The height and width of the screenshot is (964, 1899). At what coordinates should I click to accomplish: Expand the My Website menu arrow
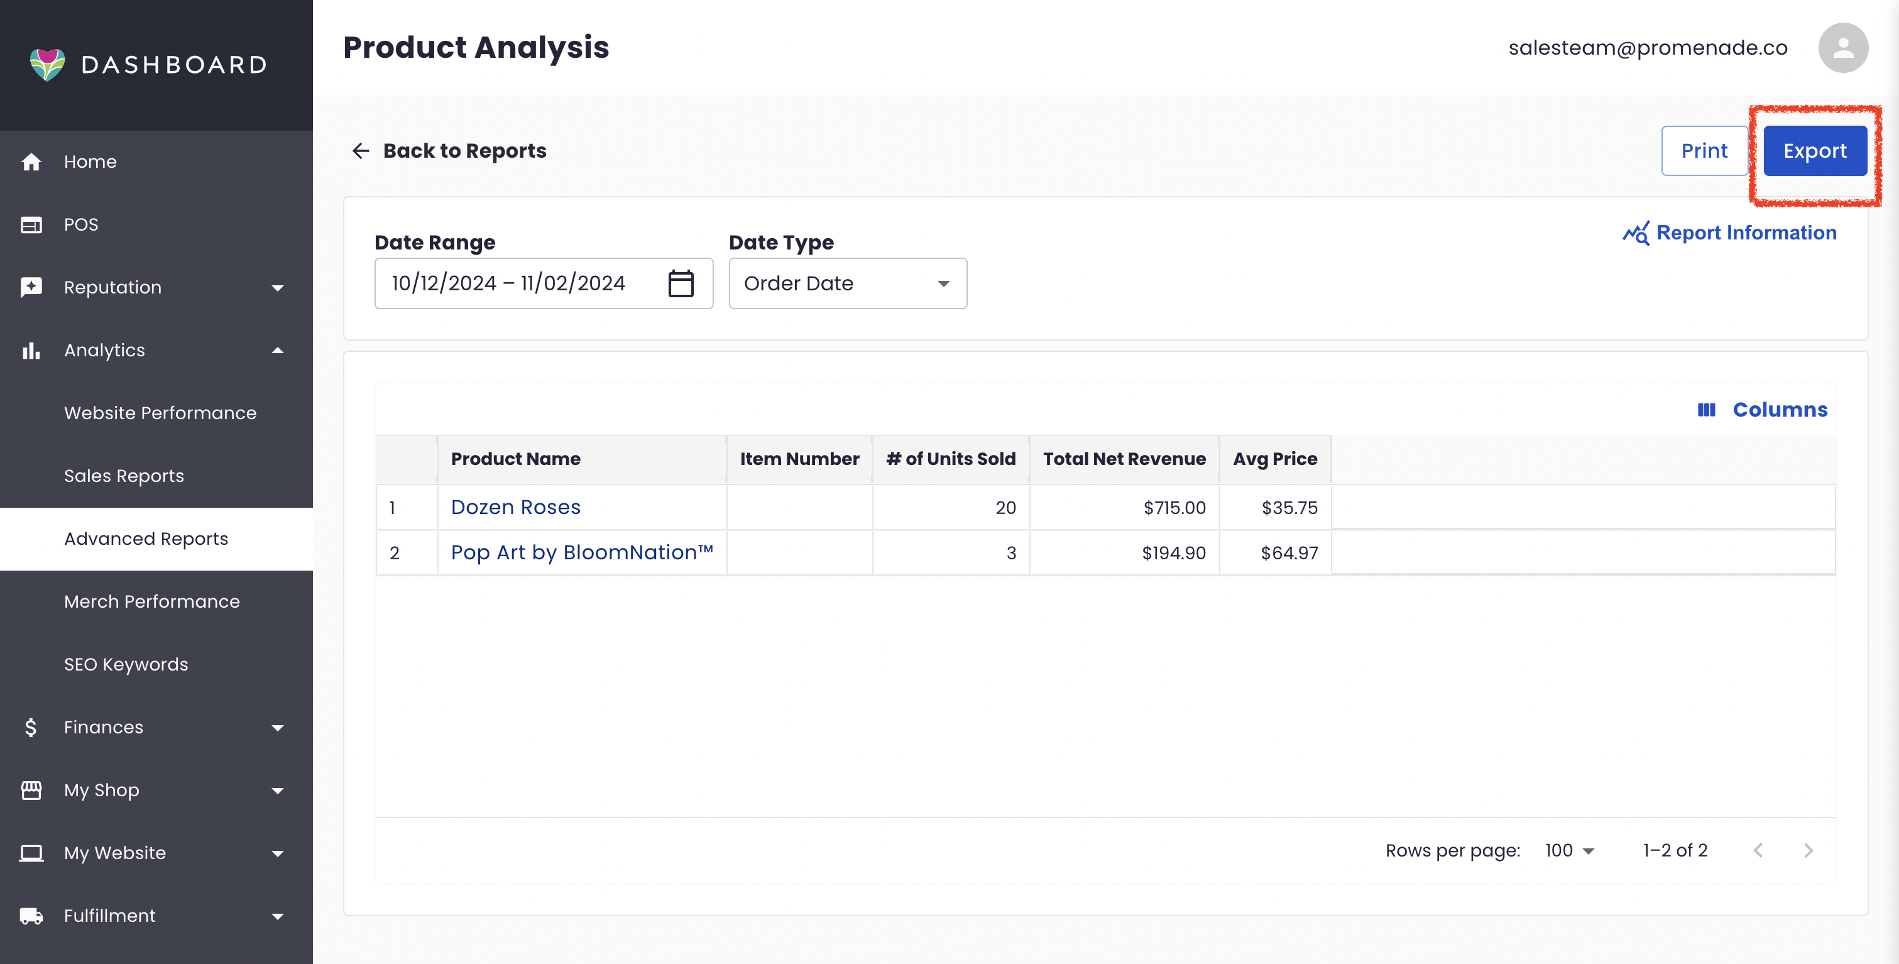[278, 853]
